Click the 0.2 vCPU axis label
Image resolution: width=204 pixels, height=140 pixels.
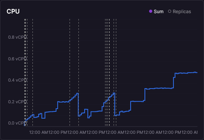(17, 102)
